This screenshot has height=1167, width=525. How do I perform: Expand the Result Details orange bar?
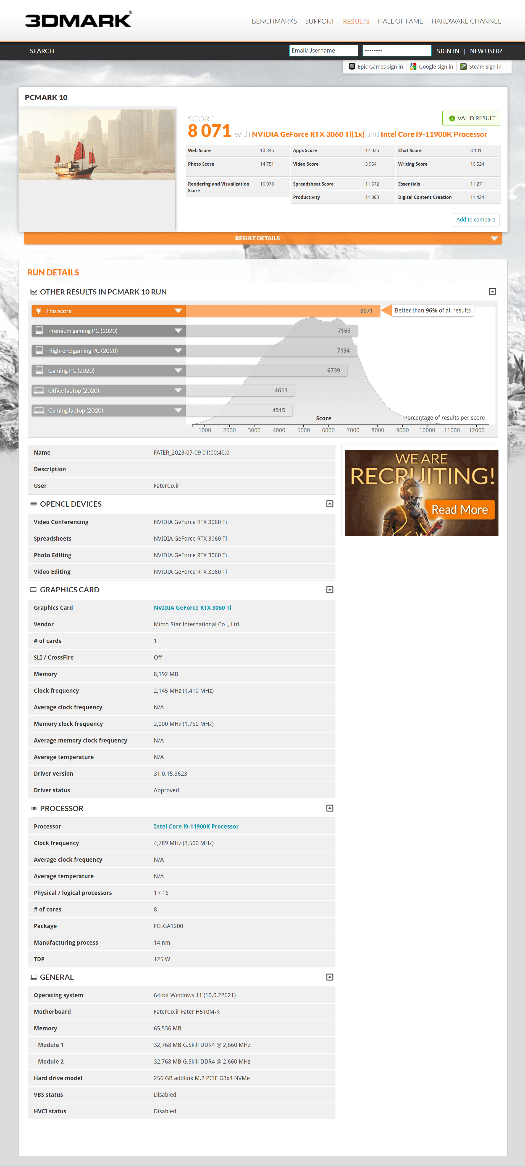263,238
